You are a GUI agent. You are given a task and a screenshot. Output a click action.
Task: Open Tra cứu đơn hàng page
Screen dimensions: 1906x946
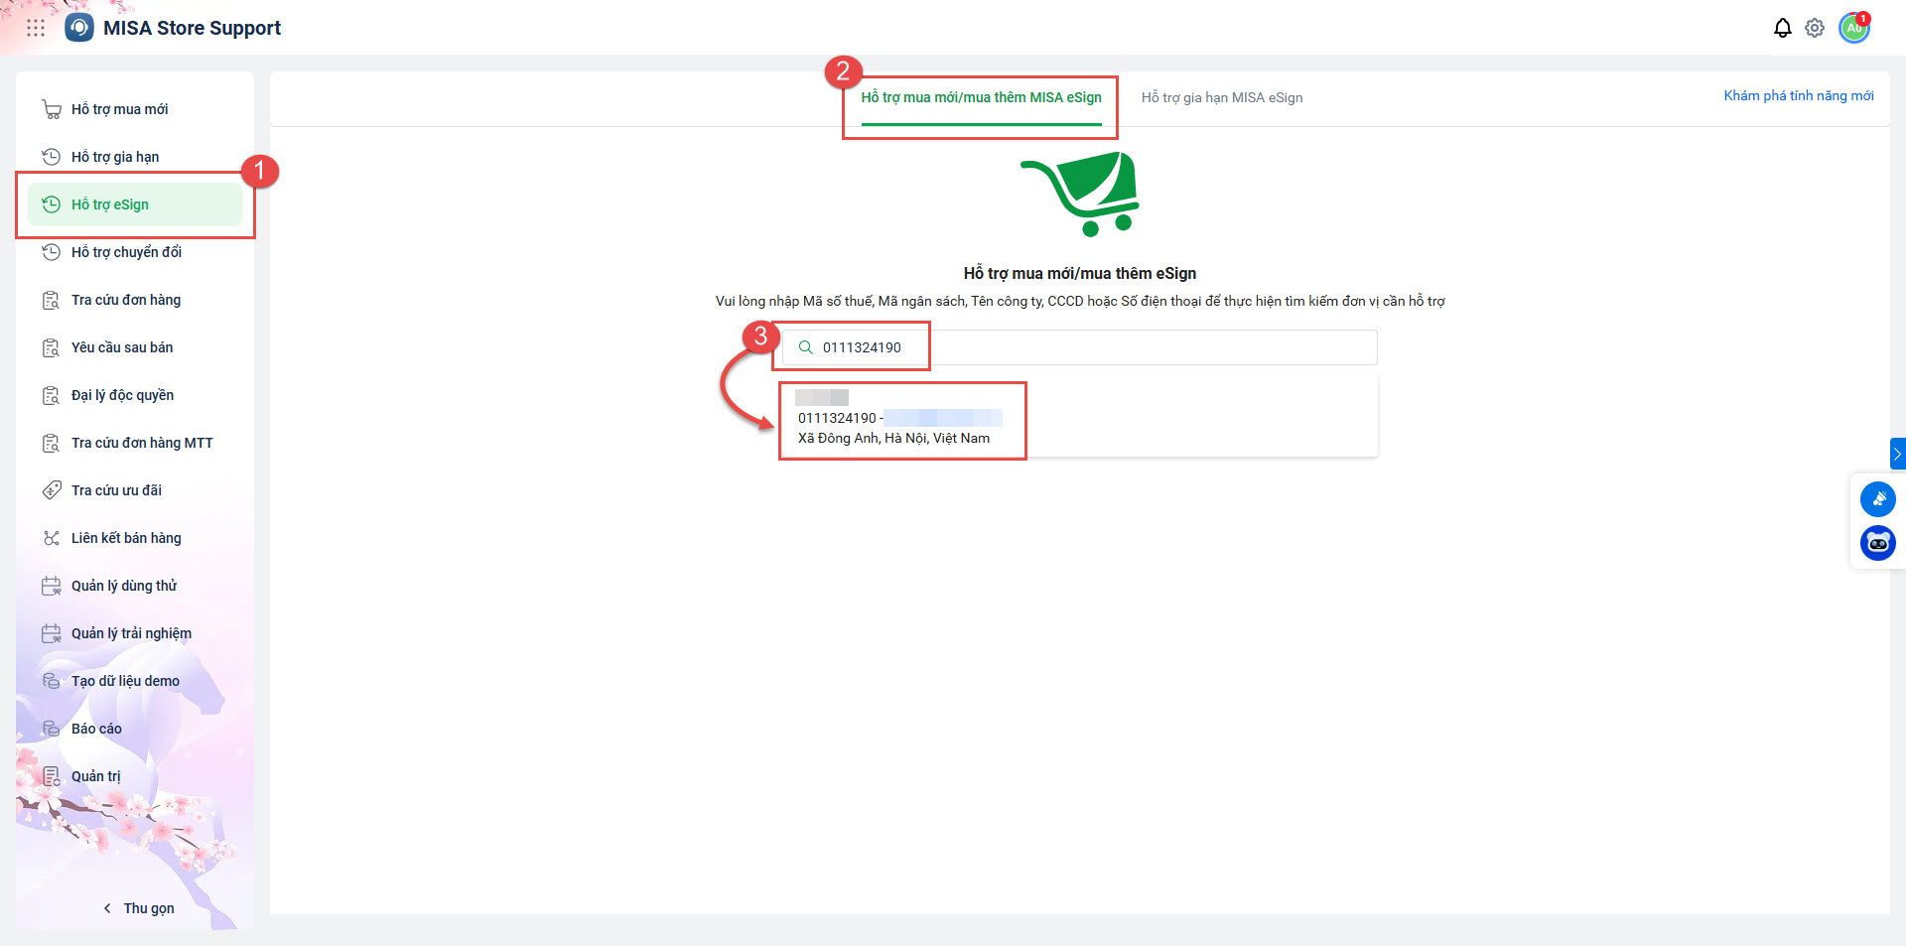[x=135, y=300]
